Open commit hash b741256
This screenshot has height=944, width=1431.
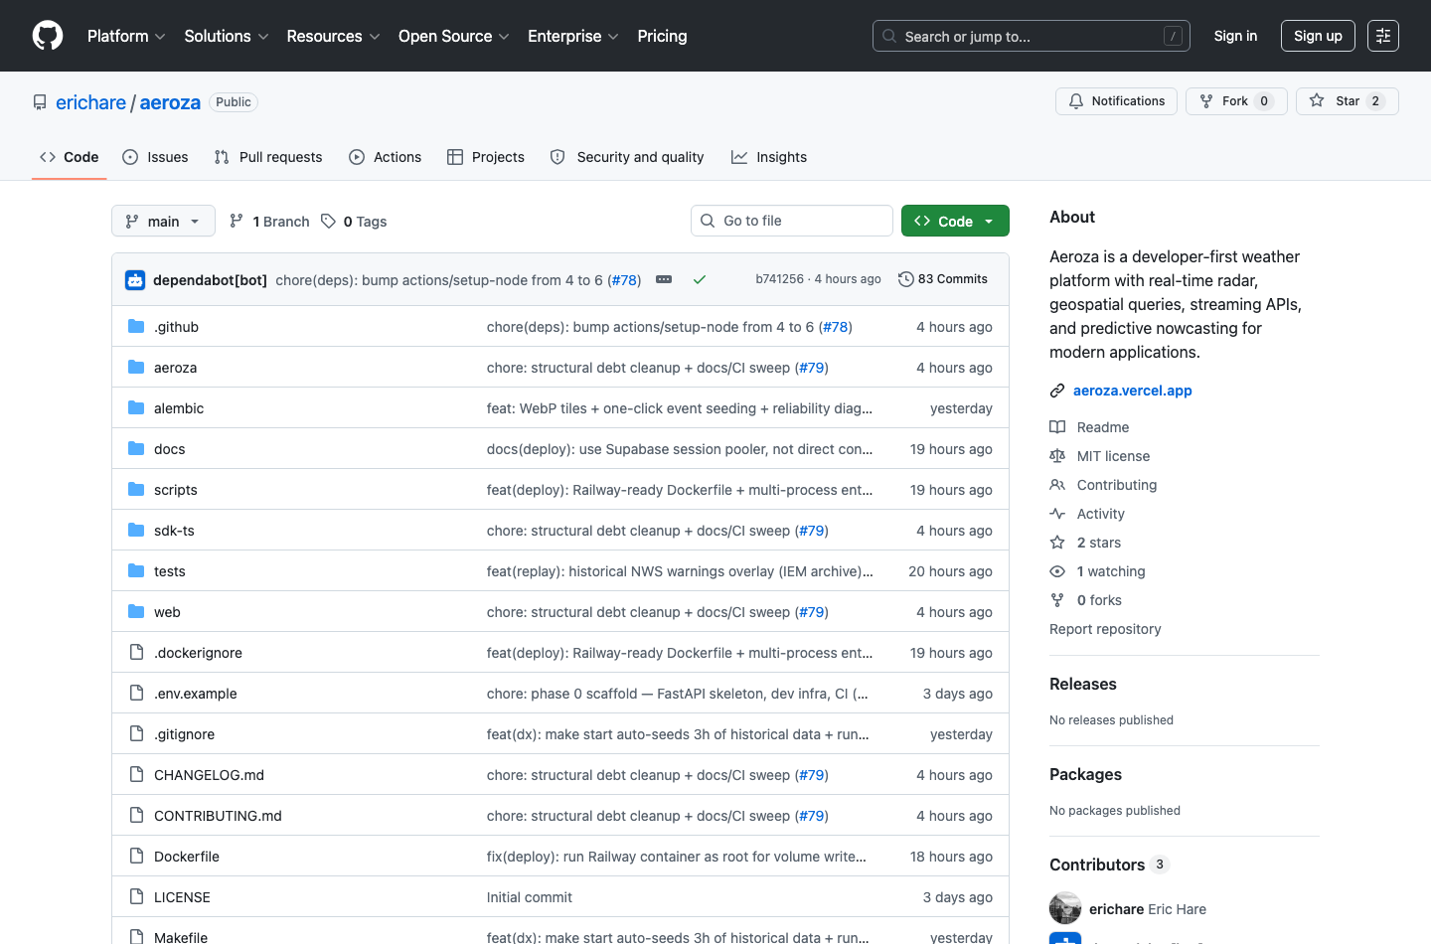coord(779,279)
